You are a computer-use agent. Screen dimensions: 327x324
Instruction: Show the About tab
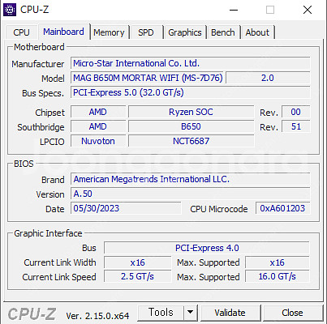(x=257, y=32)
